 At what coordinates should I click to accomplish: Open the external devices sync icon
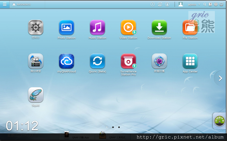(160, 5)
